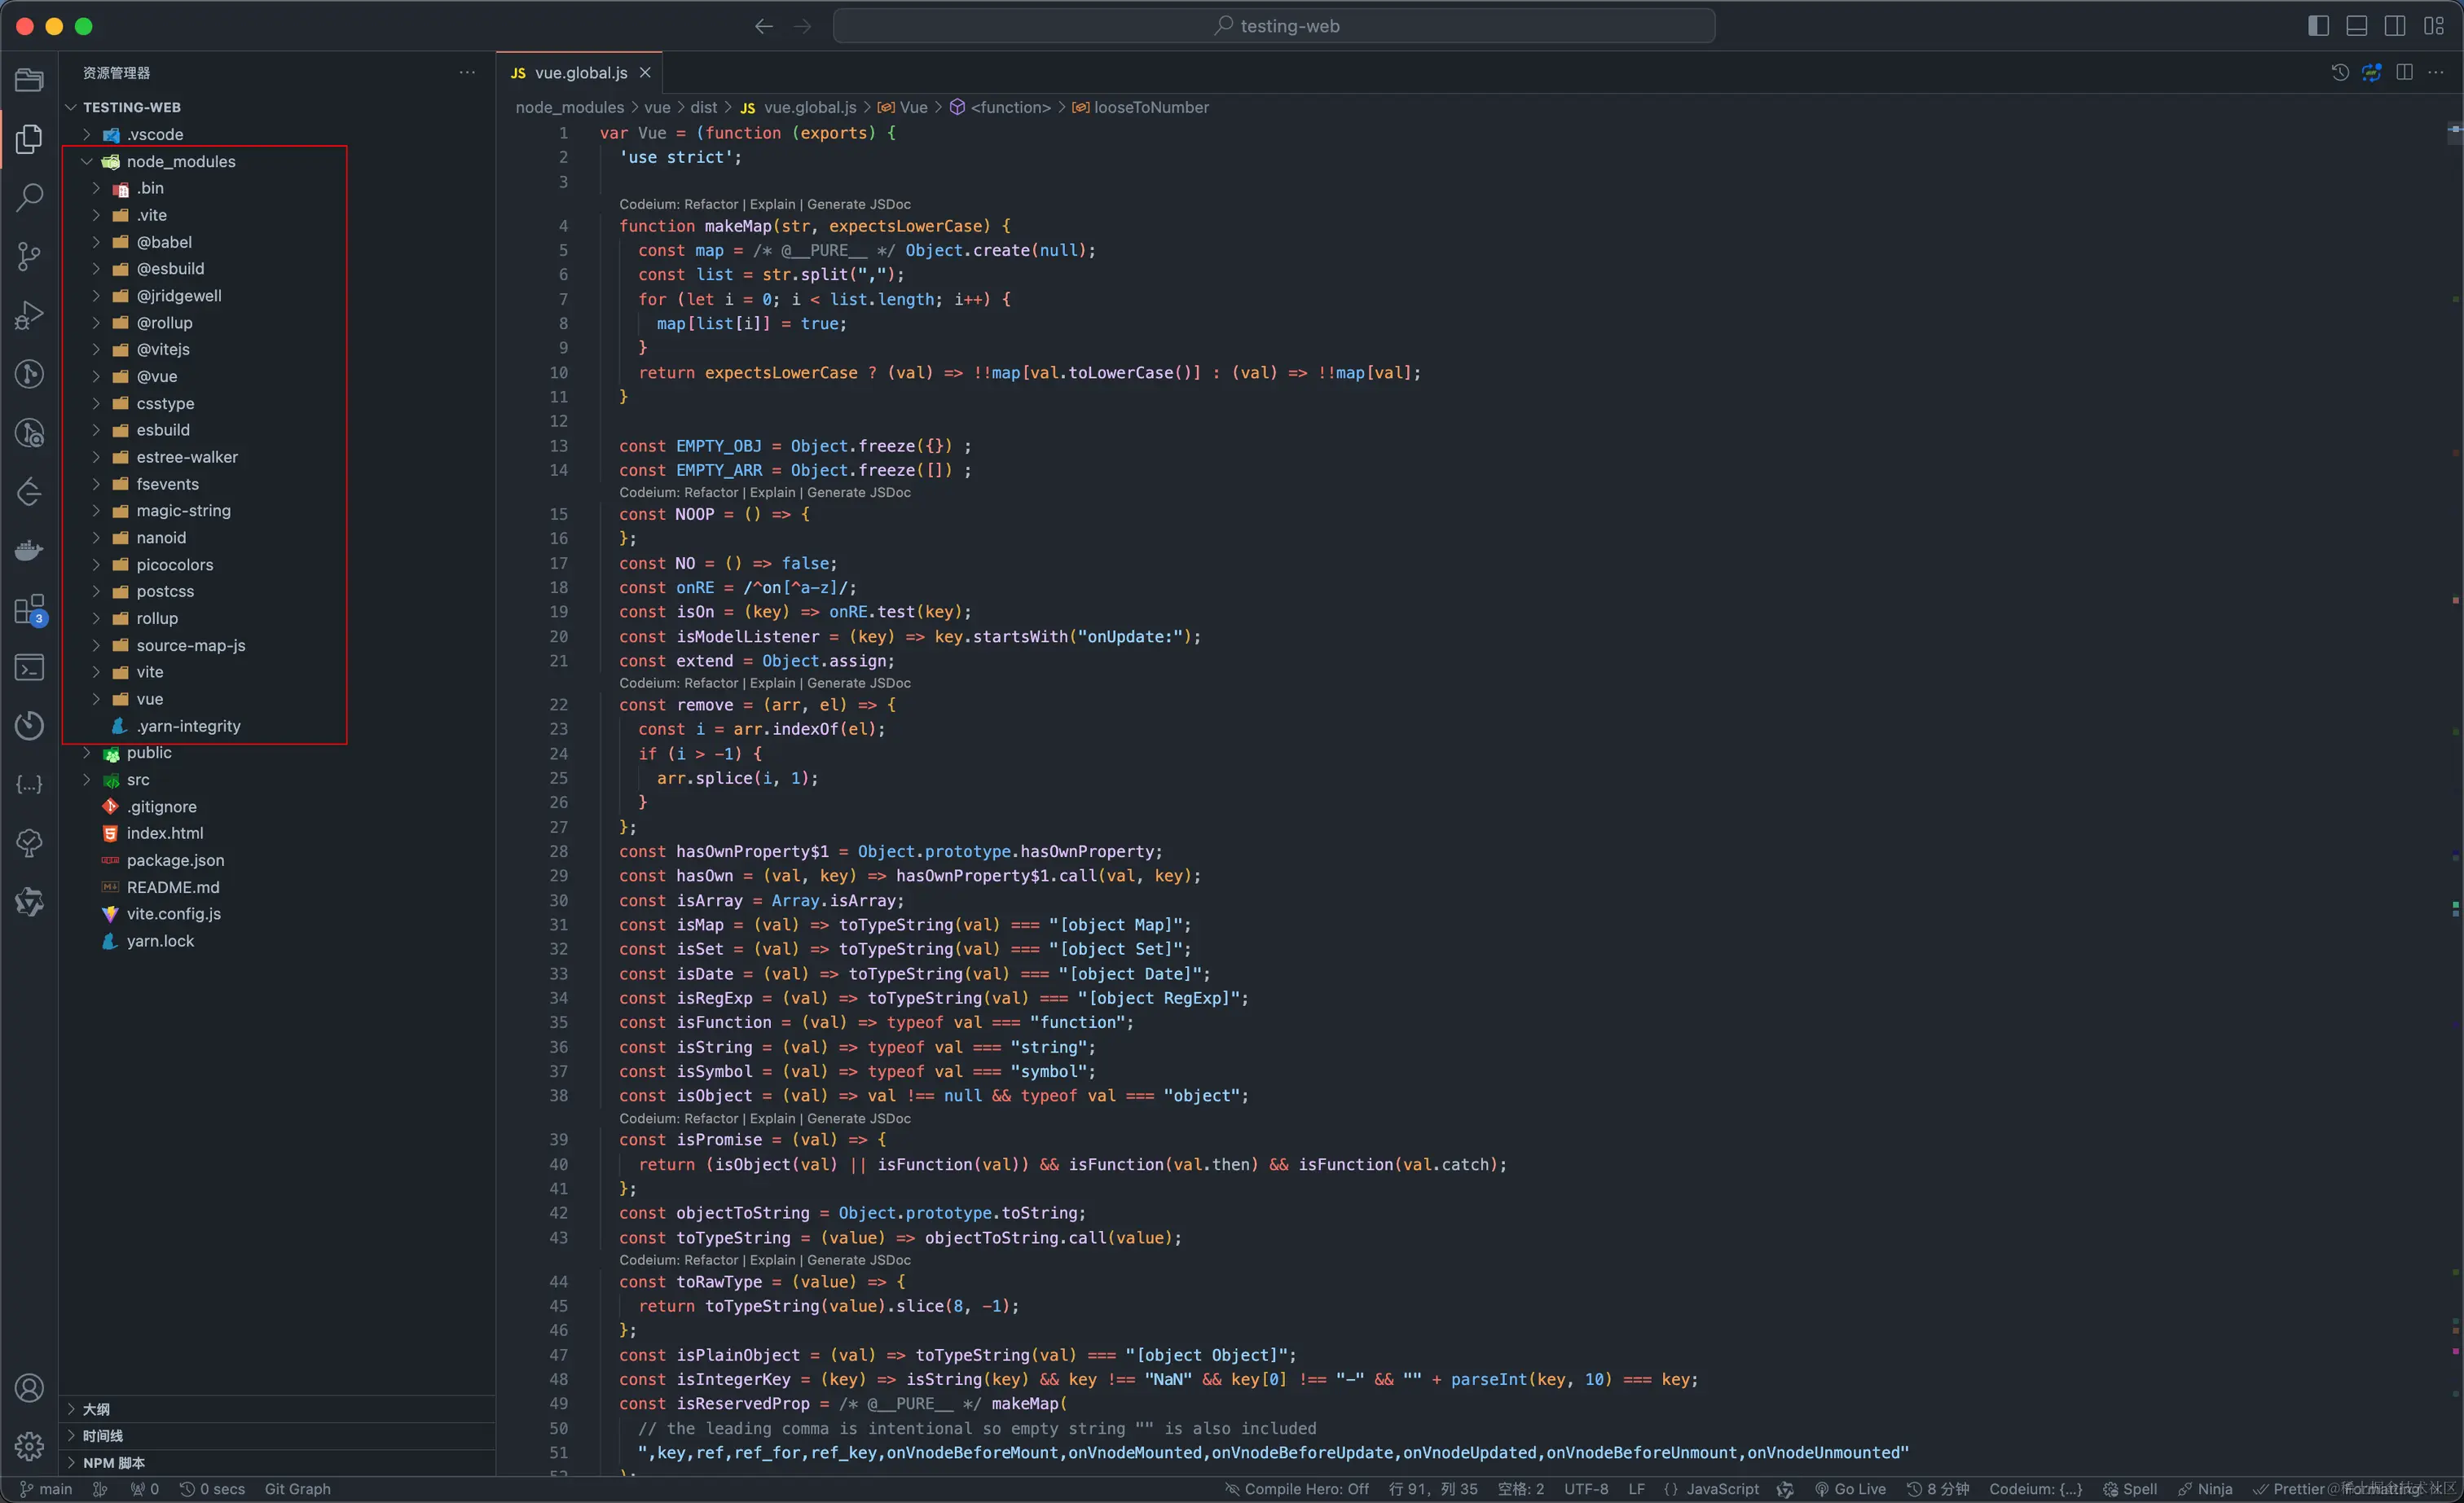
Task: Open the Source Control view
Action: [x=29, y=256]
